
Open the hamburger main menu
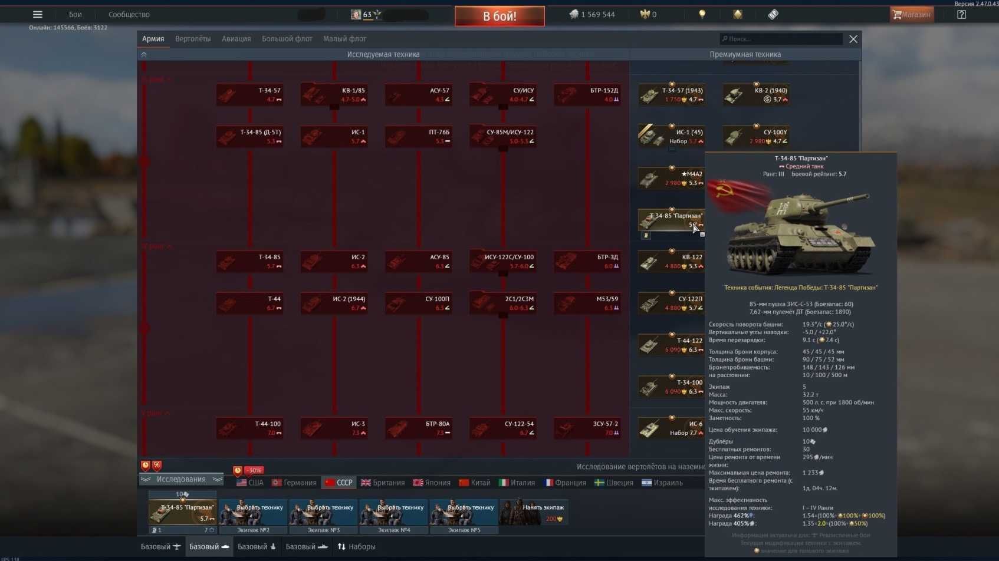[37, 15]
